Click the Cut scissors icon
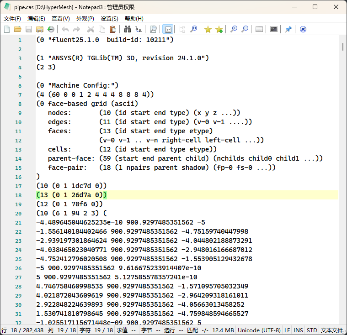Screen dimensions: 347x335 click(91, 29)
